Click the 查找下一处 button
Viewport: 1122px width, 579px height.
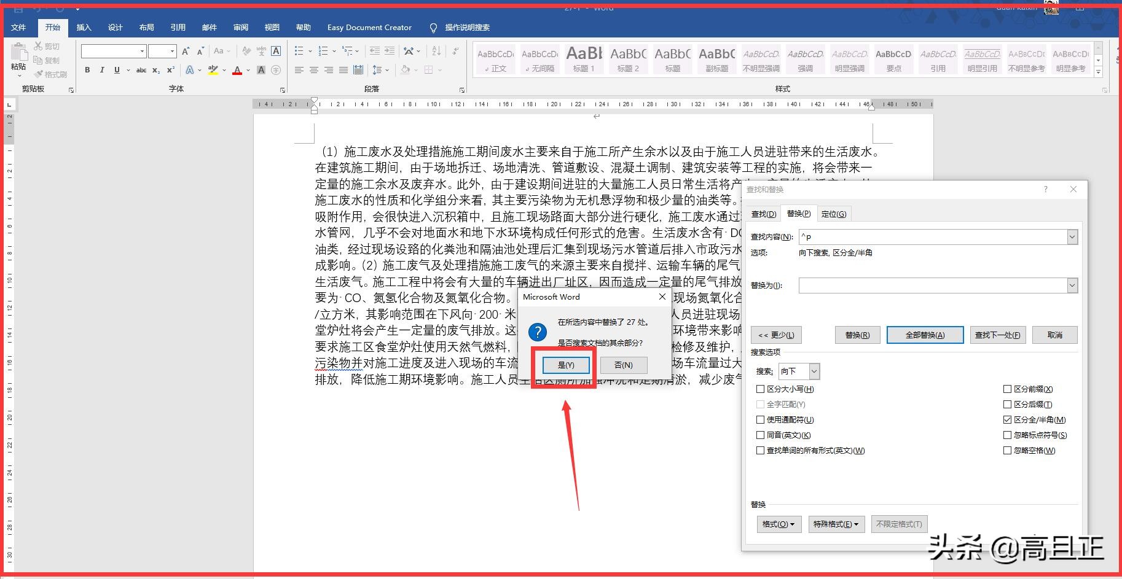[x=998, y=335]
